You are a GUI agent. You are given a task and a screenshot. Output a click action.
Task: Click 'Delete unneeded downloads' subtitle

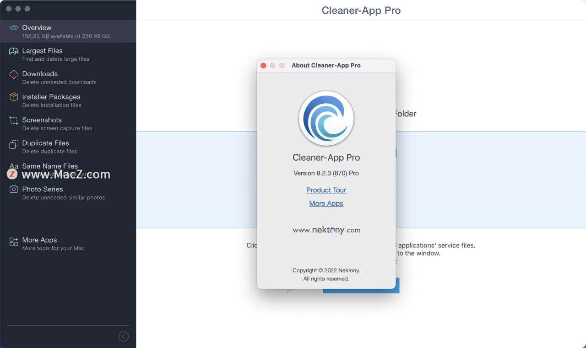pyautogui.click(x=59, y=82)
